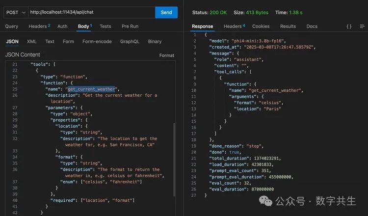368x216 pixels.
Task: Open the Cookies tab
Action: pyautogui.click(x=261, y=27)
